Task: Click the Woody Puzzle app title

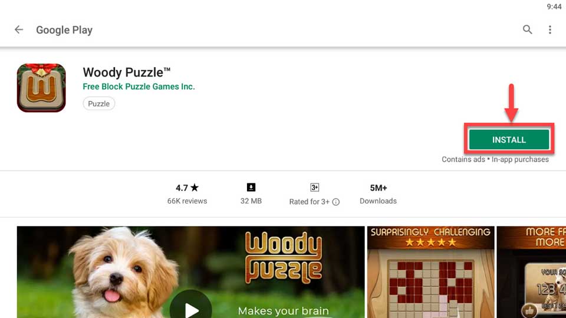Action: point(126,72)
